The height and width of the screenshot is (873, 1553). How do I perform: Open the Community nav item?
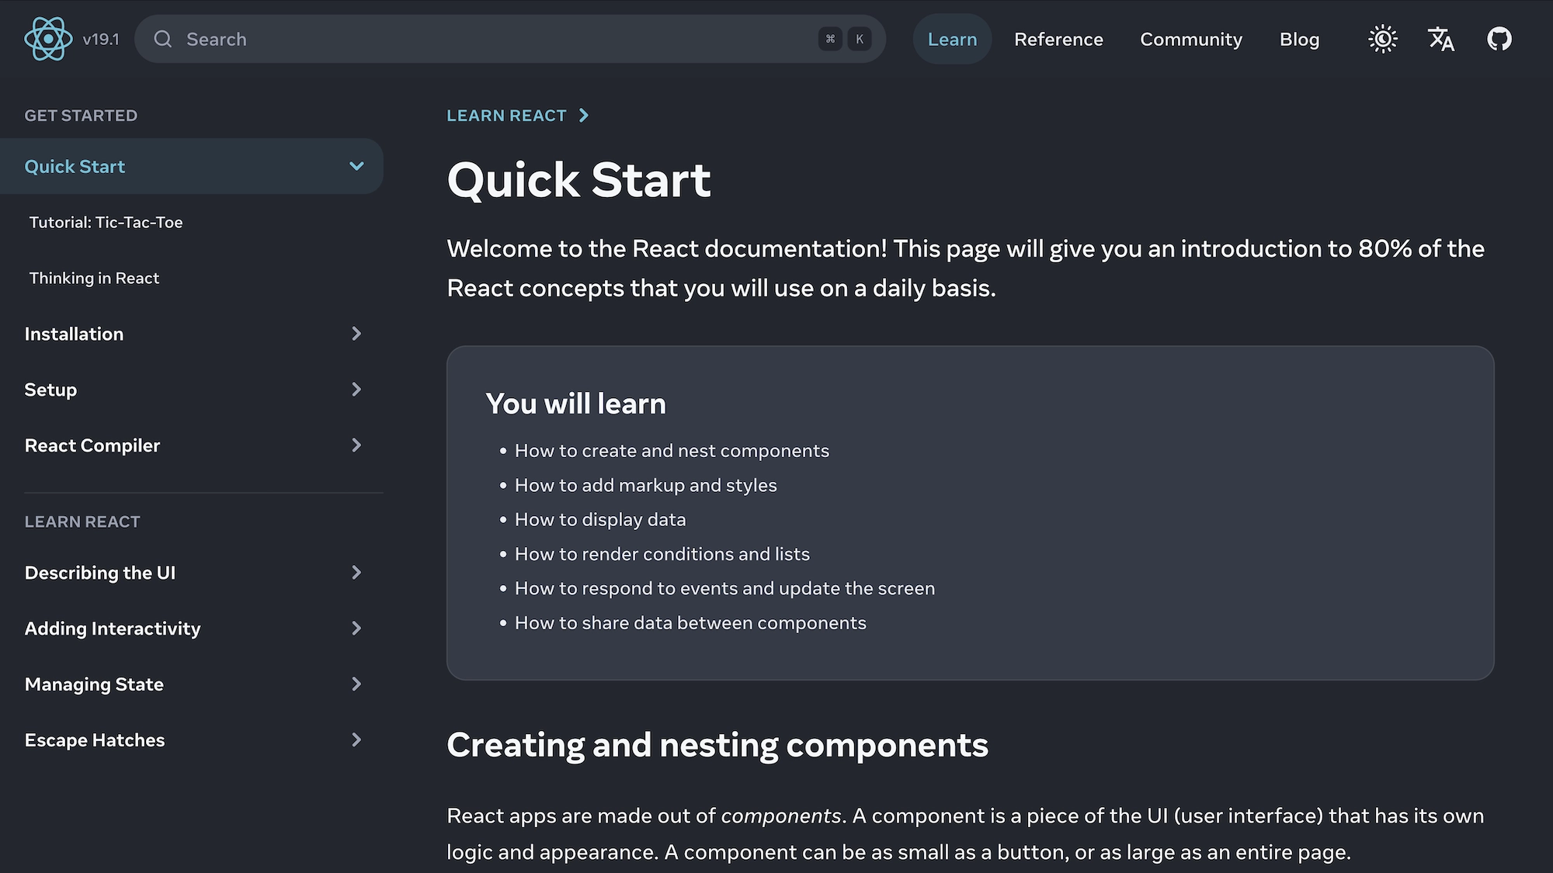click(1190, 39)
